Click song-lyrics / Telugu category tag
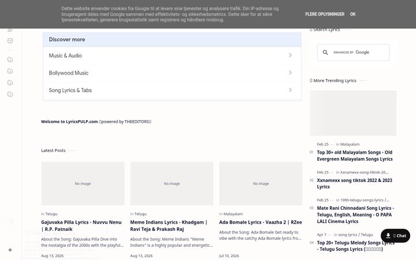 click(355, 235)
